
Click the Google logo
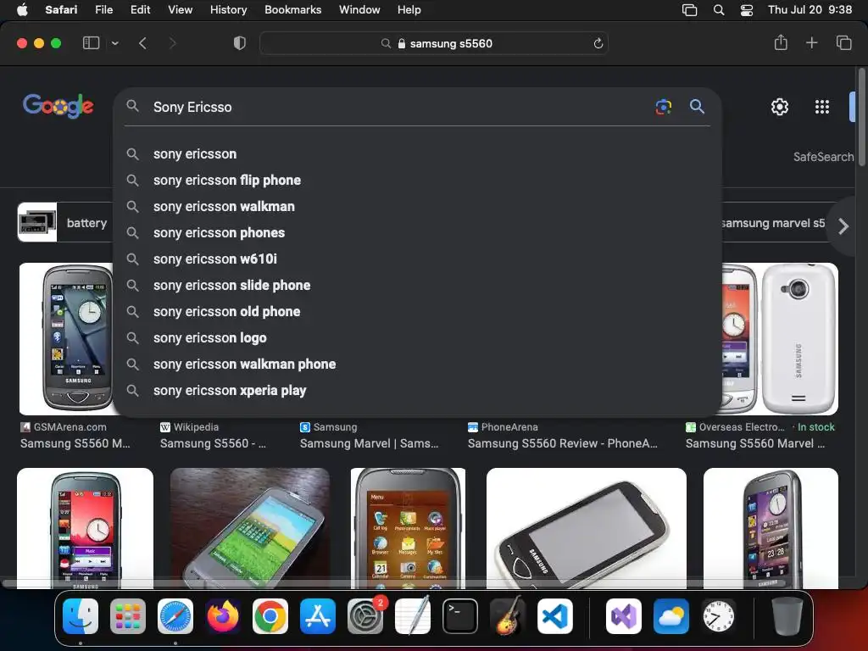(x=58, y=106)
